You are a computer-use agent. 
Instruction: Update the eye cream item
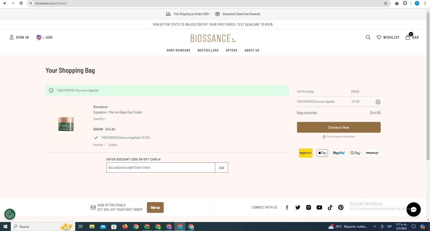pyautogui.click(x=112, y=145)
